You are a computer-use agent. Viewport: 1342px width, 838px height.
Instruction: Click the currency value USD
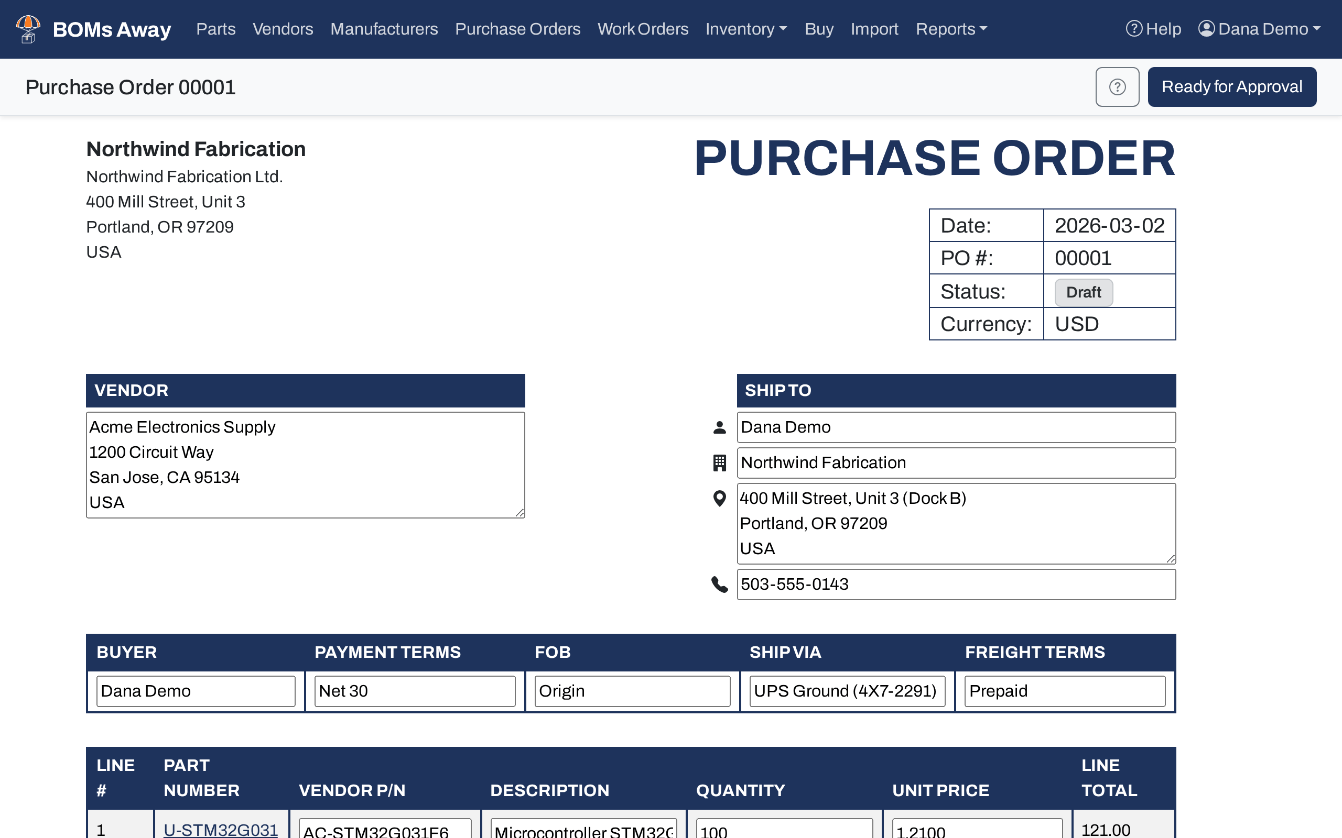point(1076,324)
